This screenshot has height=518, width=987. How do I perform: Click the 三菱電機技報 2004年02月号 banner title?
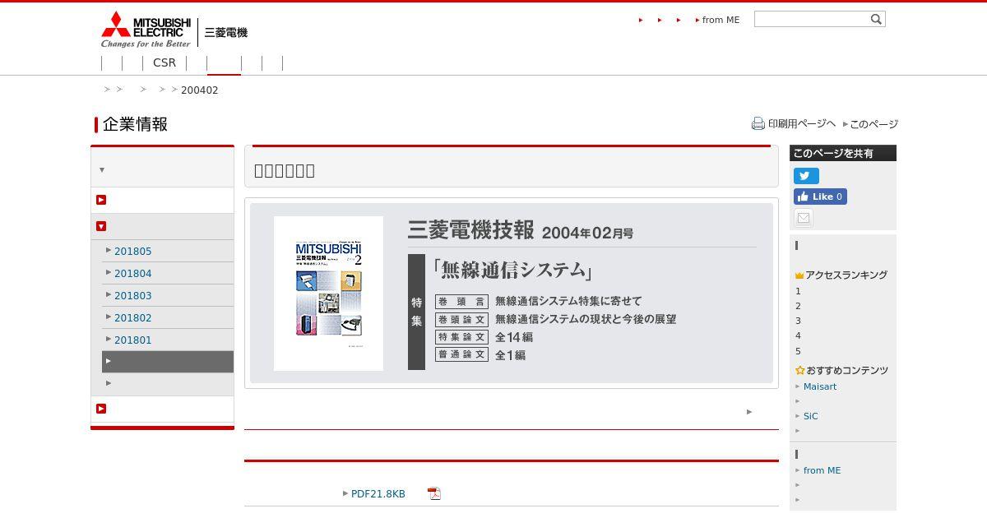tap(521, 231)
